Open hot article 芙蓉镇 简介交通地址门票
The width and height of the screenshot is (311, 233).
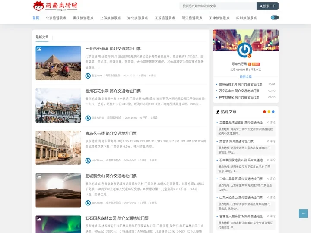click(236, 142)
